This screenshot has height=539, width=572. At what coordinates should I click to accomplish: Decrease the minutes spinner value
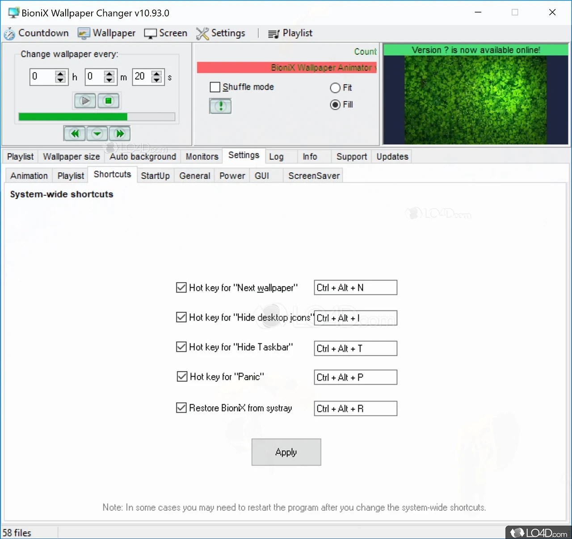pyautogui.click(x=109, y=80)
